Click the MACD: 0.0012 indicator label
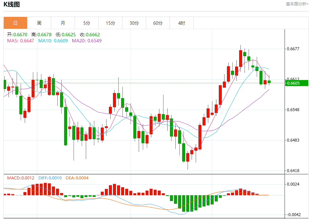310x219 pixels. tap(21, 178)
